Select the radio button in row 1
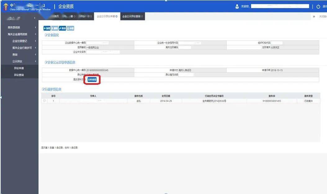 44,101
